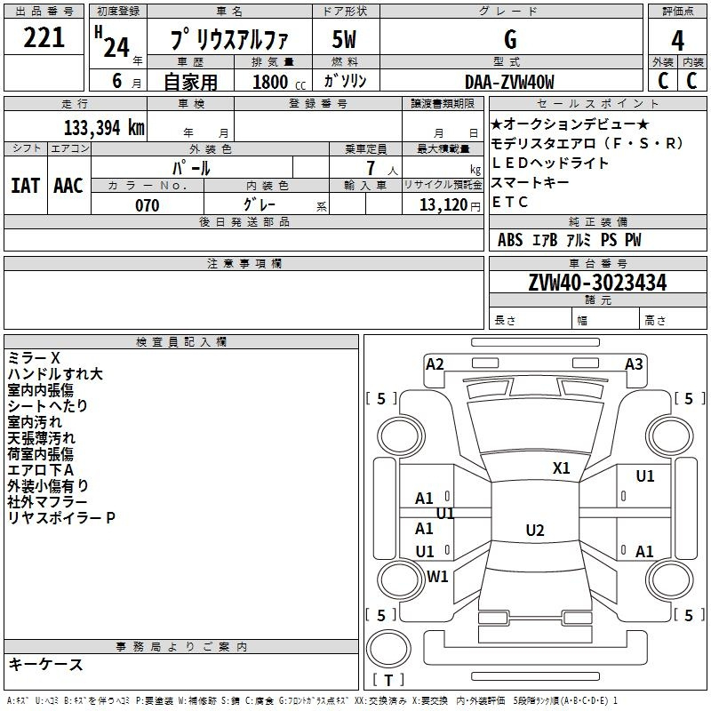The width and height of the screenshot is (711, 711).
Task: Click the grade value "G"
Action: pos(510,39)
